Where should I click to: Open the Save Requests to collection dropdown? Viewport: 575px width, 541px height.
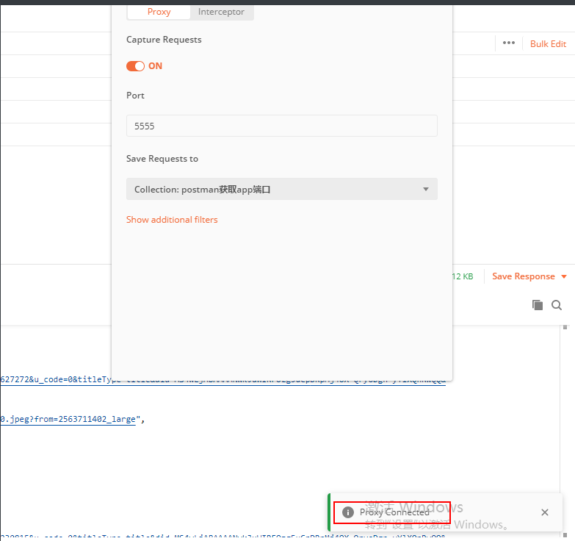point(282,189)
